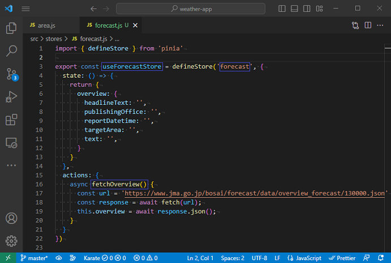Click the weather-app command center search box

[191, 9]
